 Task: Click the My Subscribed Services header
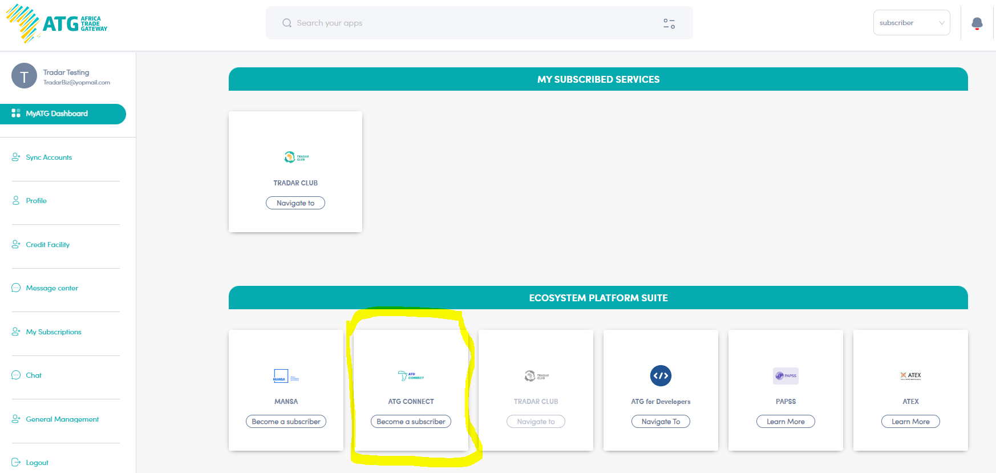[598, 79]
